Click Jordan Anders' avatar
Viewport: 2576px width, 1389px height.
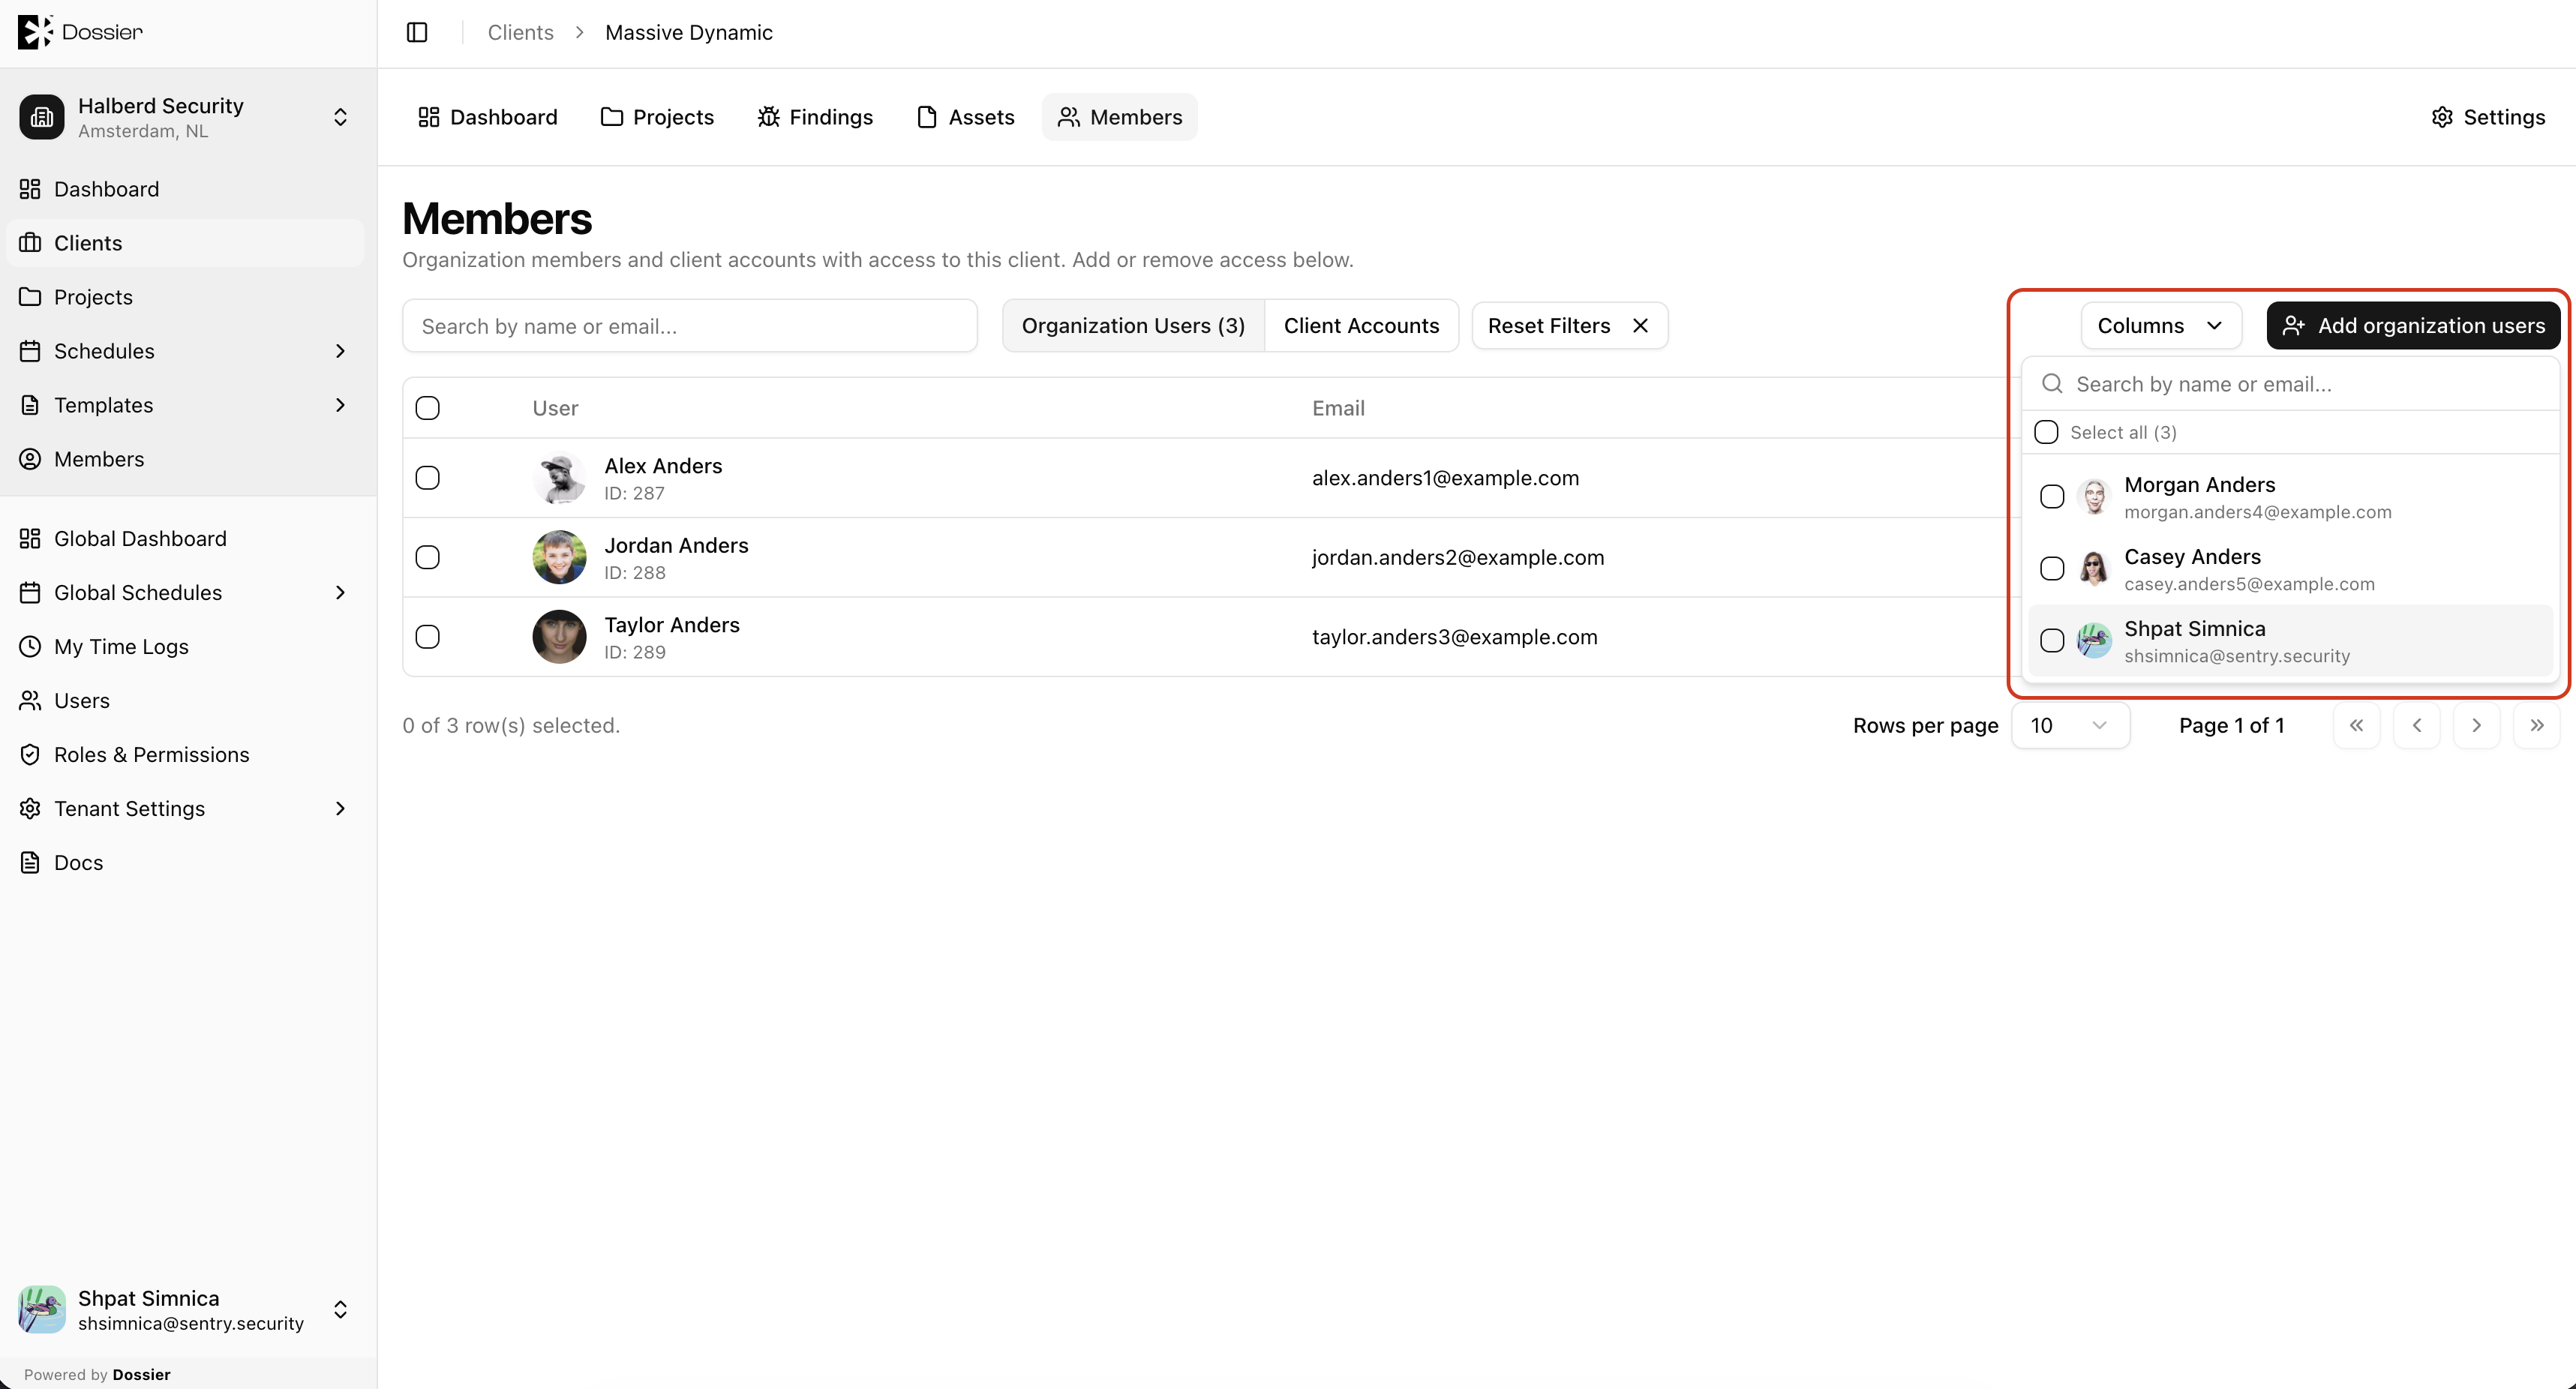(559, 557)
